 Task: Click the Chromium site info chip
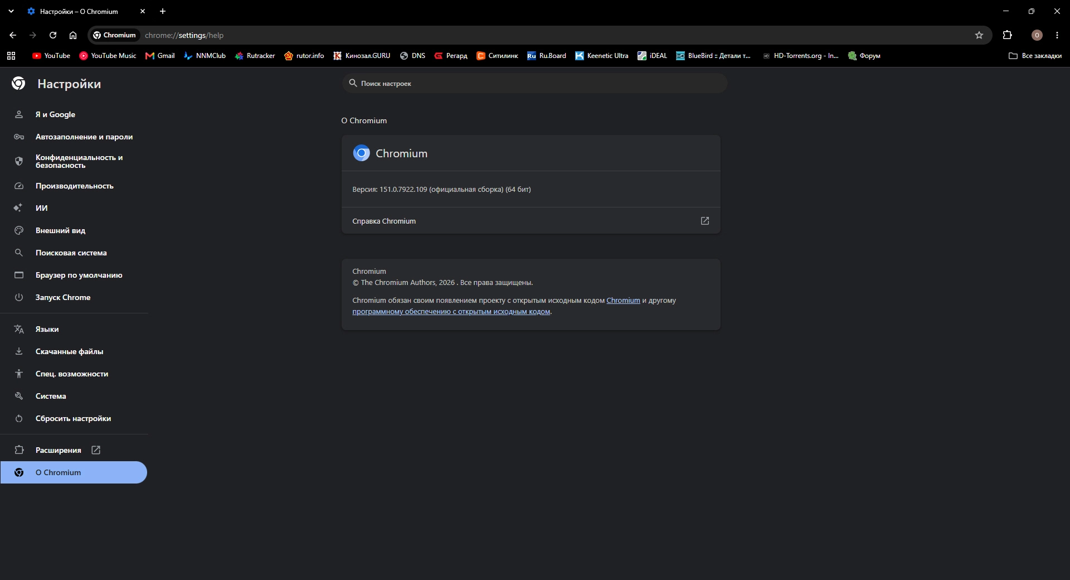pos(114,35)
